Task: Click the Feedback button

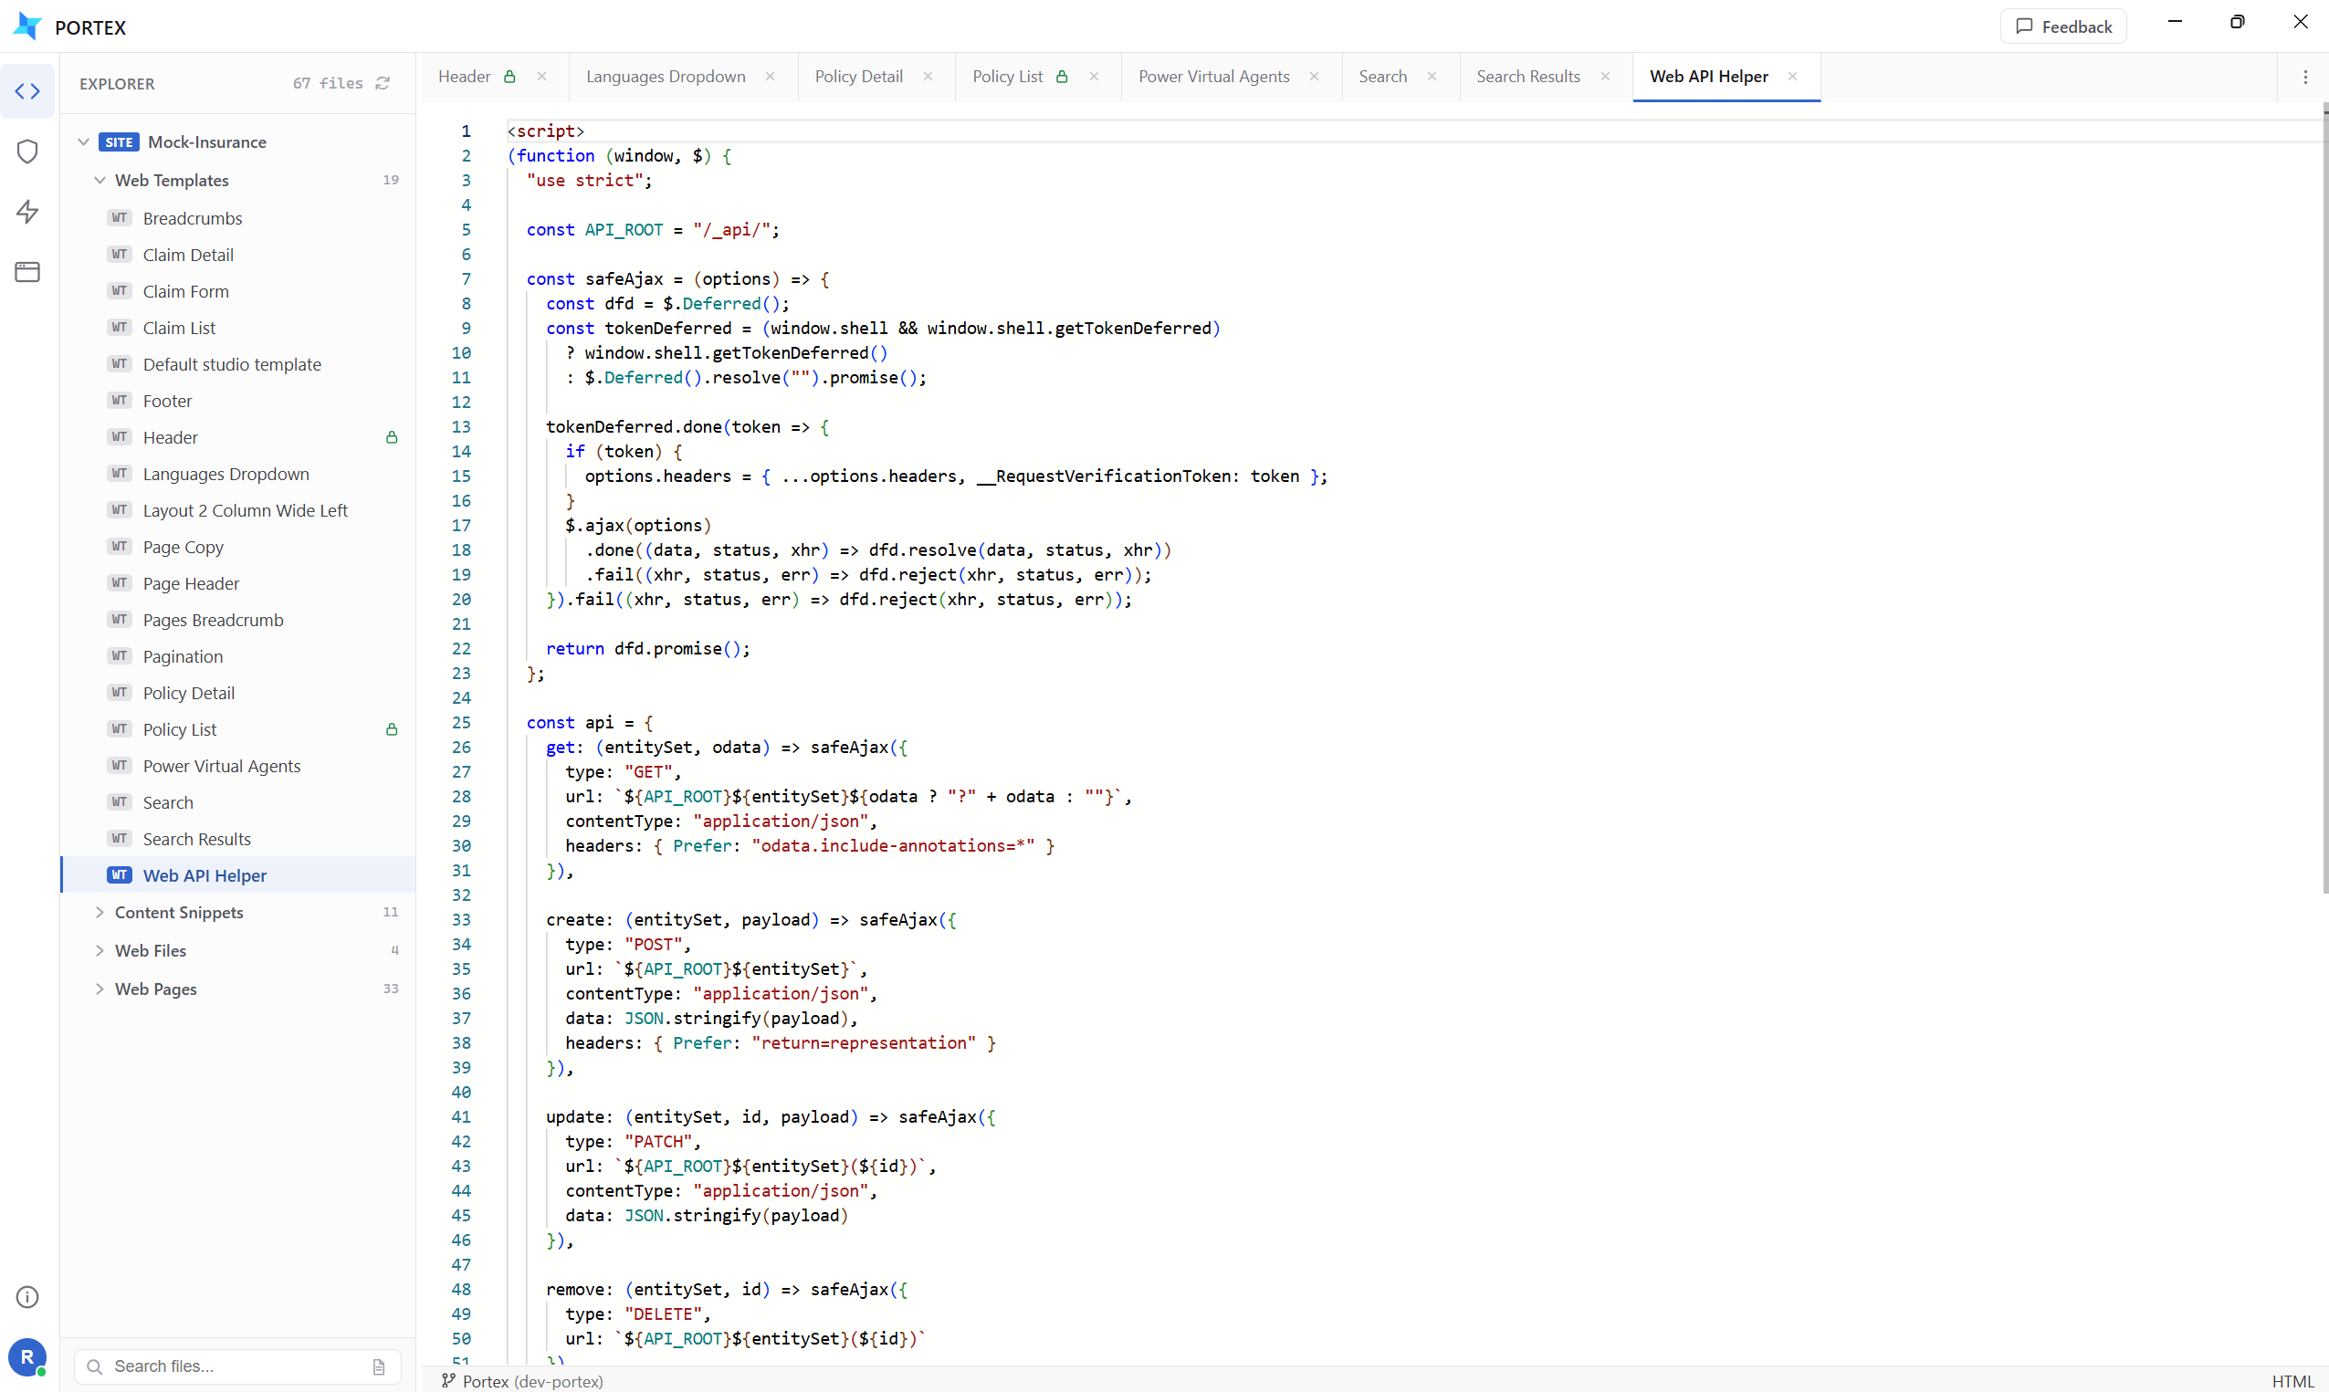Action: [2062, 26]
